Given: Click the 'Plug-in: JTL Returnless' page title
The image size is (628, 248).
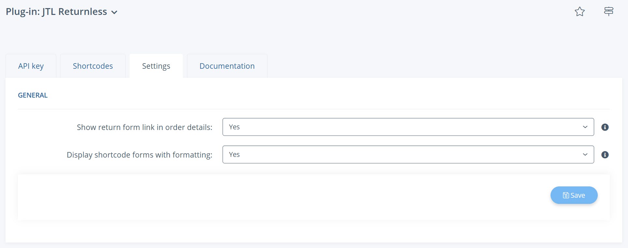Looking at the screenshot, I should coord(56,12).
